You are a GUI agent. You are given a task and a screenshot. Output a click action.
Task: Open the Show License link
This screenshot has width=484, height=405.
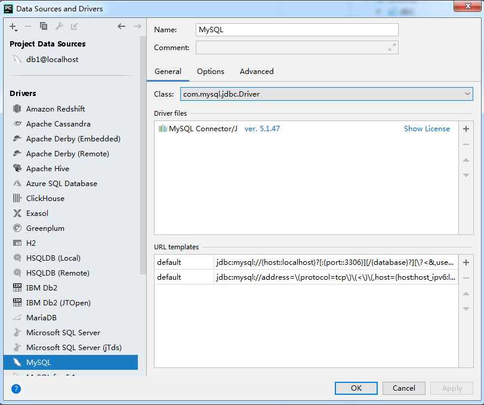pyautogui.click(x=427, y=129)
